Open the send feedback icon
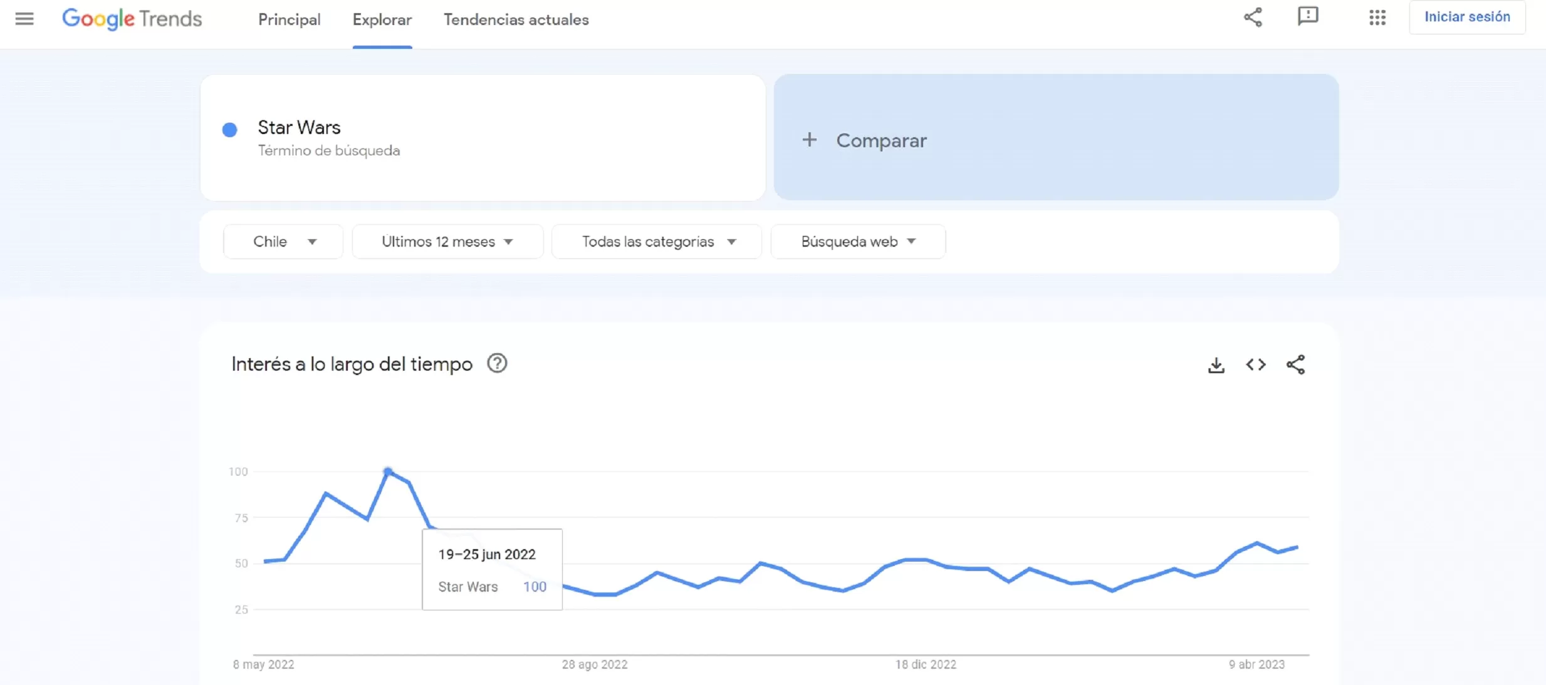 click(x=1308, y=17)
